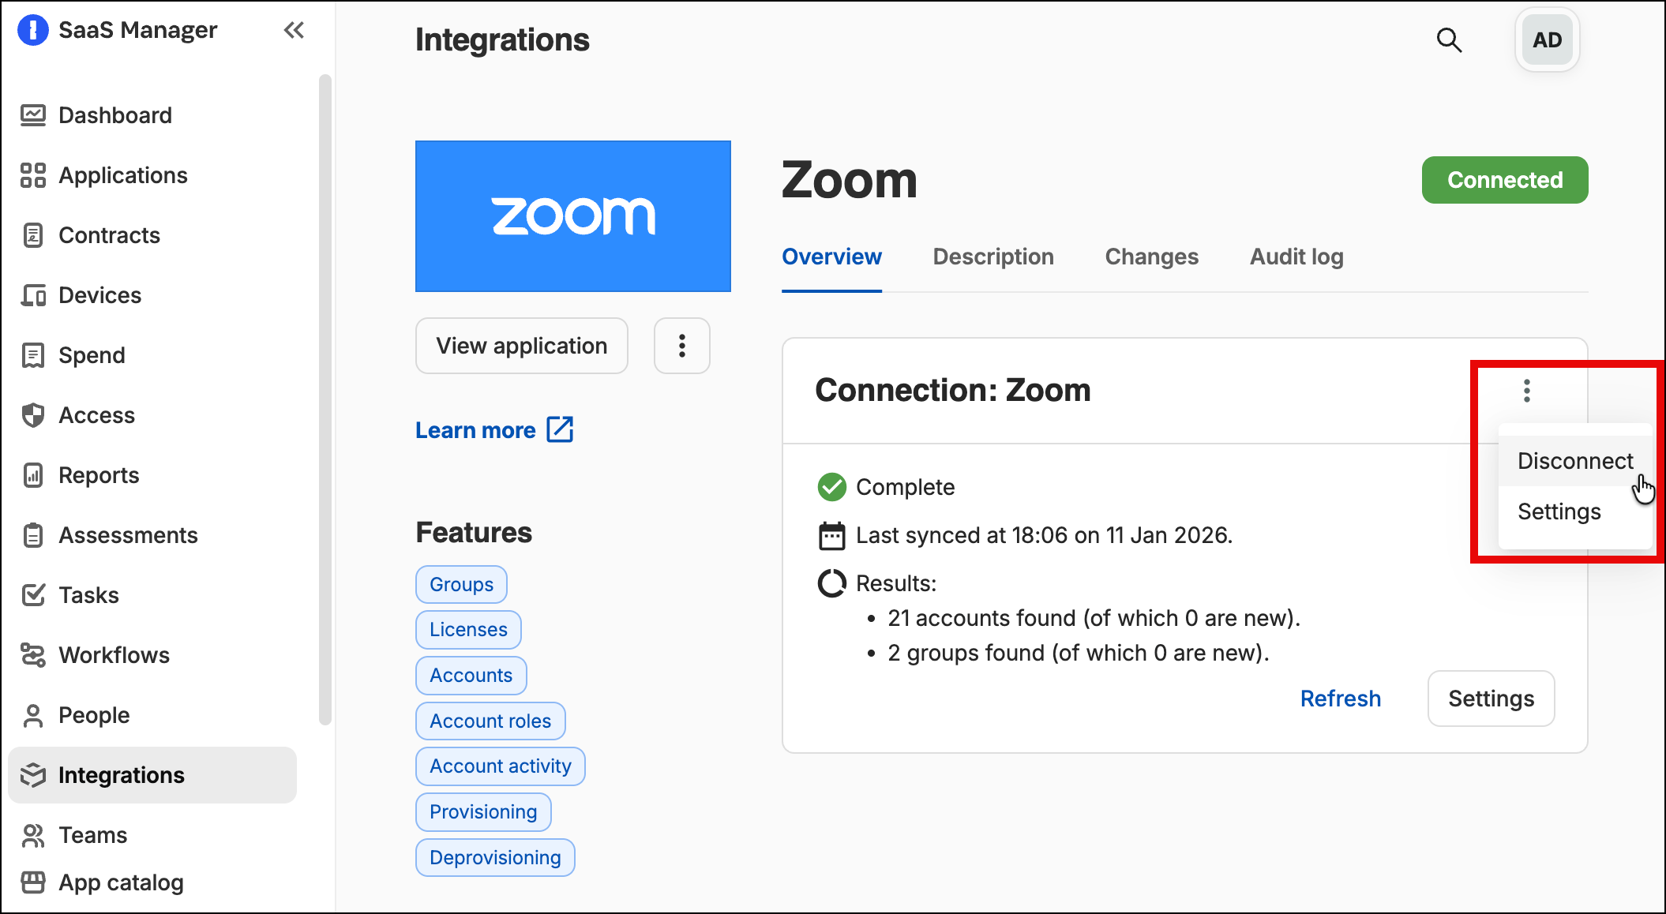Click the '21 accounts found' result line
This screenshot has width=1666, height=914.
(1094, 618)
